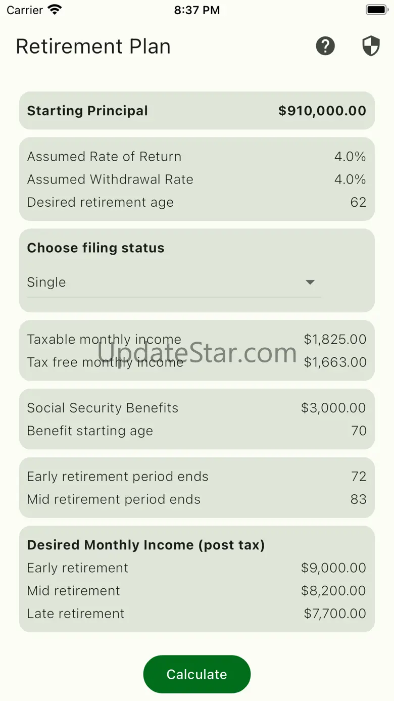Viewport: 394px width, 701px height.
Task: Tap the battery icon in status bar
Action: coord(376,10)
